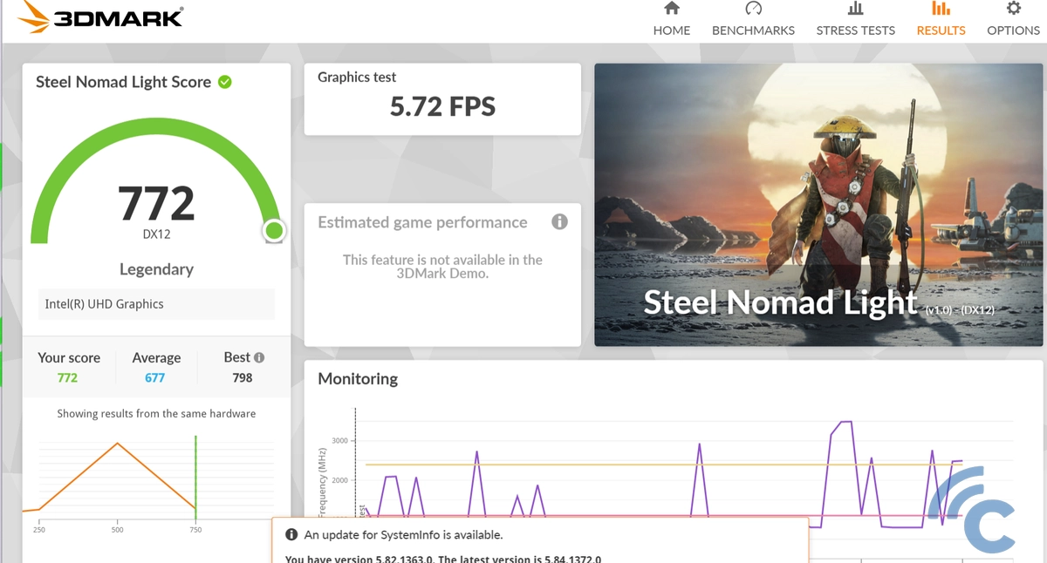
Task: Click info icon in SystemInfo update notice
Action: click(x=291, y=535)
